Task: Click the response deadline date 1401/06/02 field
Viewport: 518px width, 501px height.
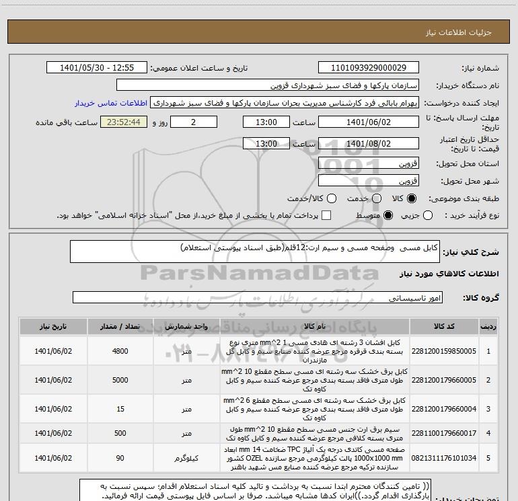Action: coord(369,122)
